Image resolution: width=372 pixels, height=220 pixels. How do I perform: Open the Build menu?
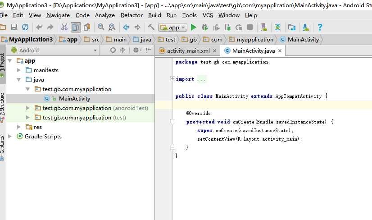click(154, 15)
